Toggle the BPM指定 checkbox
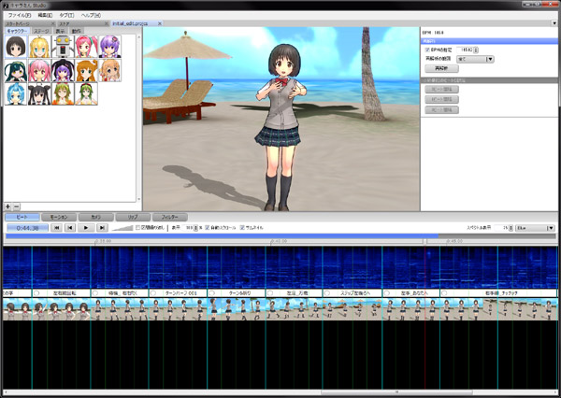561x398 pixels. (427, 50)
